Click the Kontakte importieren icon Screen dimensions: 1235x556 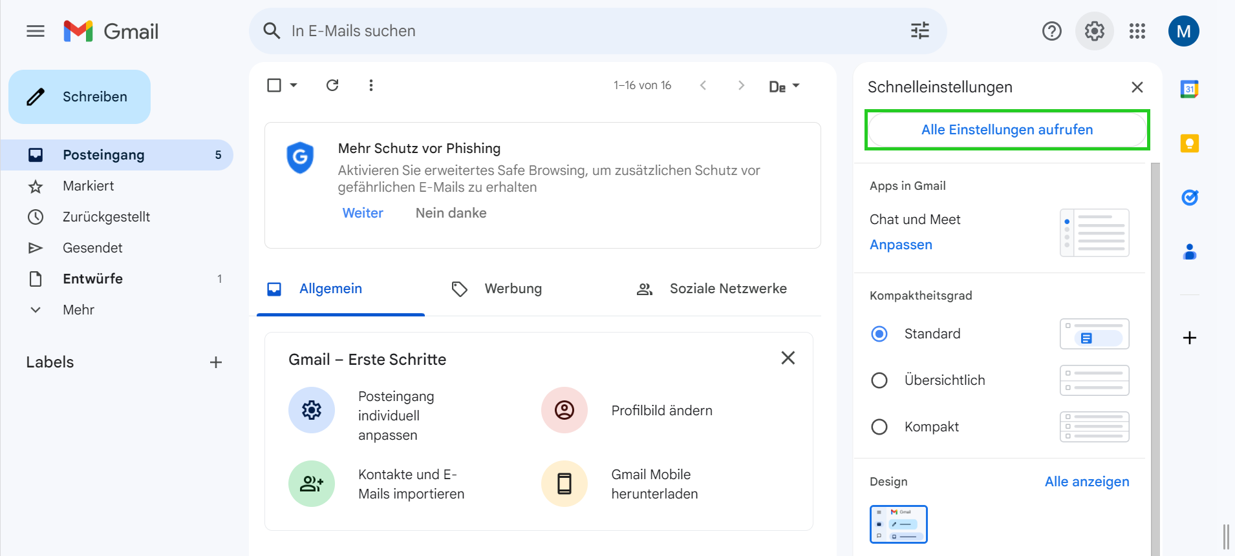coord(312,484)
